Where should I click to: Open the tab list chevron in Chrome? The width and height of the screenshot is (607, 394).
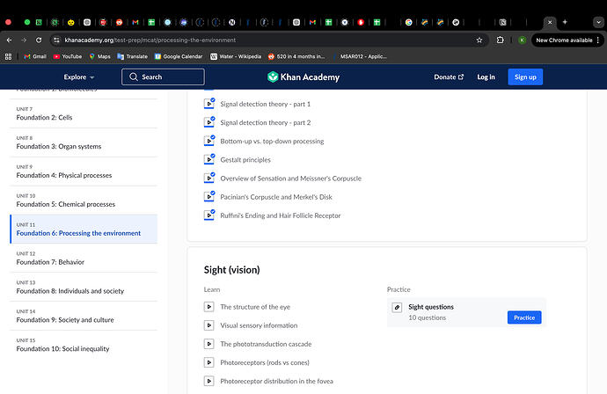[x=598, y=22]
